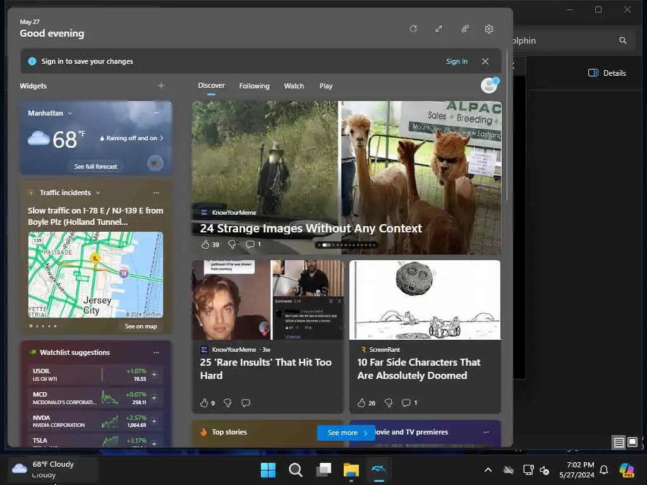Click search icon in Dolphin window
The height and width of the screenshot is (485, 647).
tap(622, 40)
